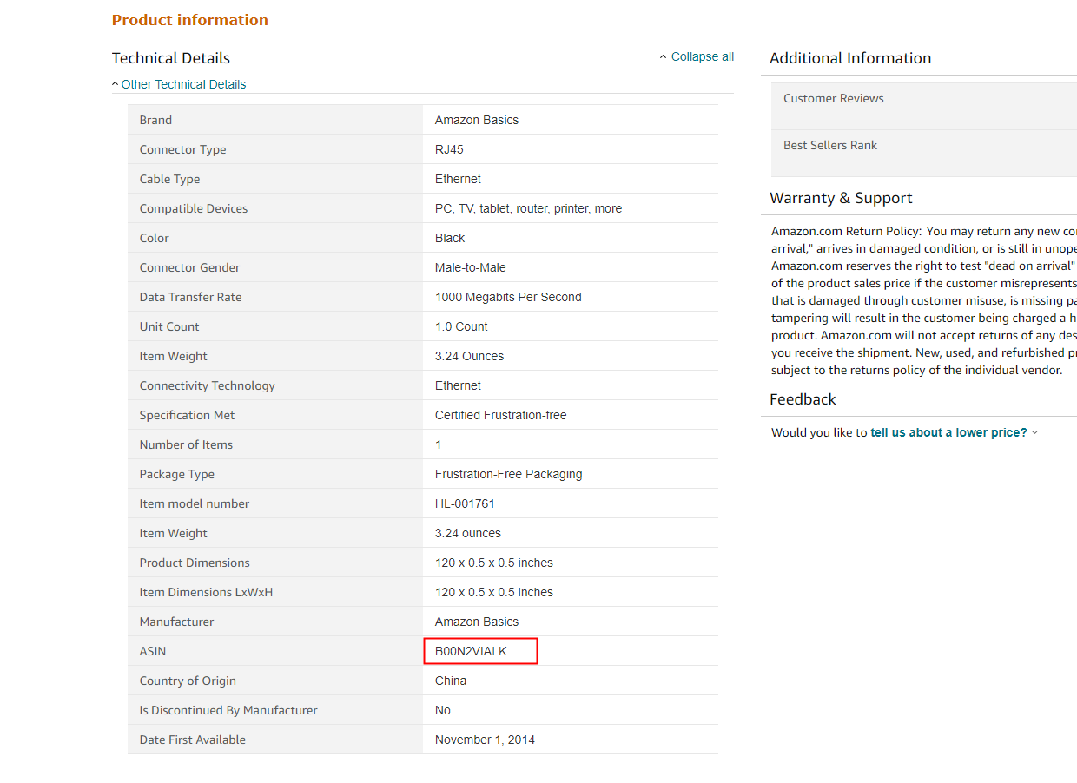The height and width of the screenshot is (783, 1077).
Task: Click the Feedback heading
Action: click(x=803, y=399)
